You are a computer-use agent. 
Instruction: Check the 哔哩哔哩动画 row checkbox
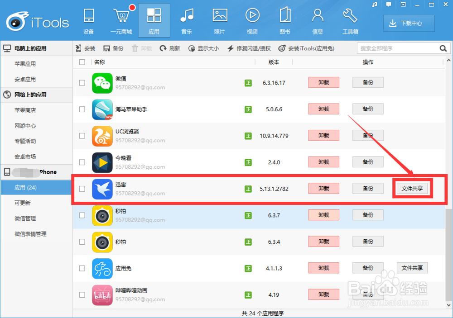[x=82, y=294]
